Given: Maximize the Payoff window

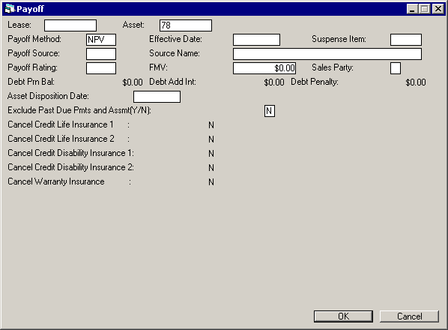Looking at the screenshot, I should point(425,9).
